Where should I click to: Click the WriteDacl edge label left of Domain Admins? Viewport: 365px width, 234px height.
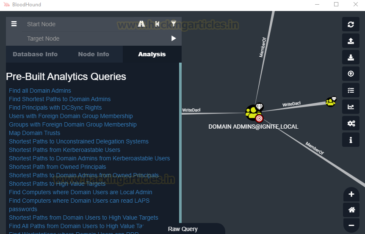click(191, 110)
